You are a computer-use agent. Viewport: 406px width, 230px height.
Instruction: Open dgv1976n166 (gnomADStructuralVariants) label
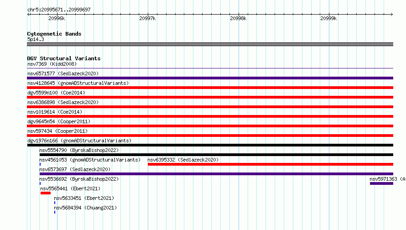(x=79, y=141)
